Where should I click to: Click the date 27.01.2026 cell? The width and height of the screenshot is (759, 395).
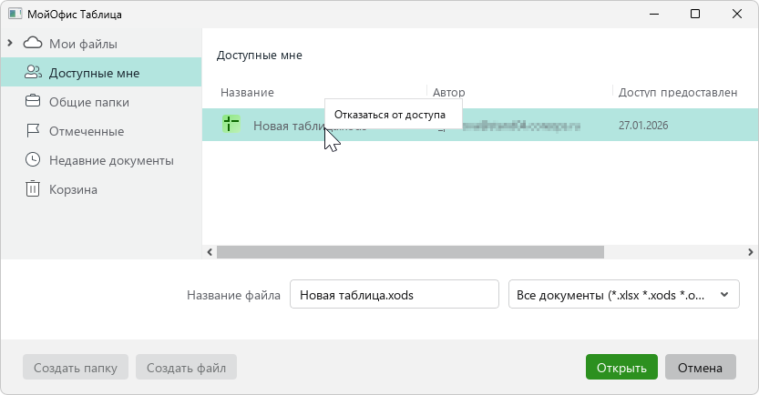click(x=643, y=126)
